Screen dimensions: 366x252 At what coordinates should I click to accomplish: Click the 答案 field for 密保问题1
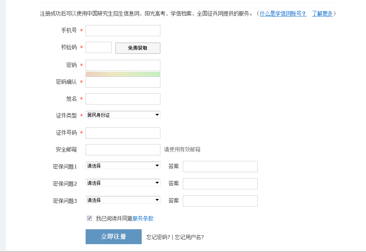pos(220,167)
